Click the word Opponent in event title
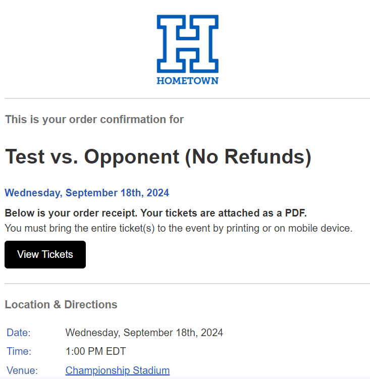Screen dimensions: 370x379 [x=131, y=157]
